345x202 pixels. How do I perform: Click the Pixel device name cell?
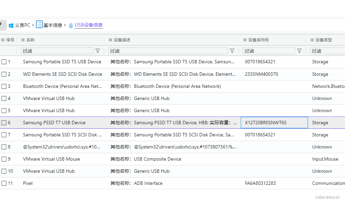pyautogui.click(x=28, y=183)
